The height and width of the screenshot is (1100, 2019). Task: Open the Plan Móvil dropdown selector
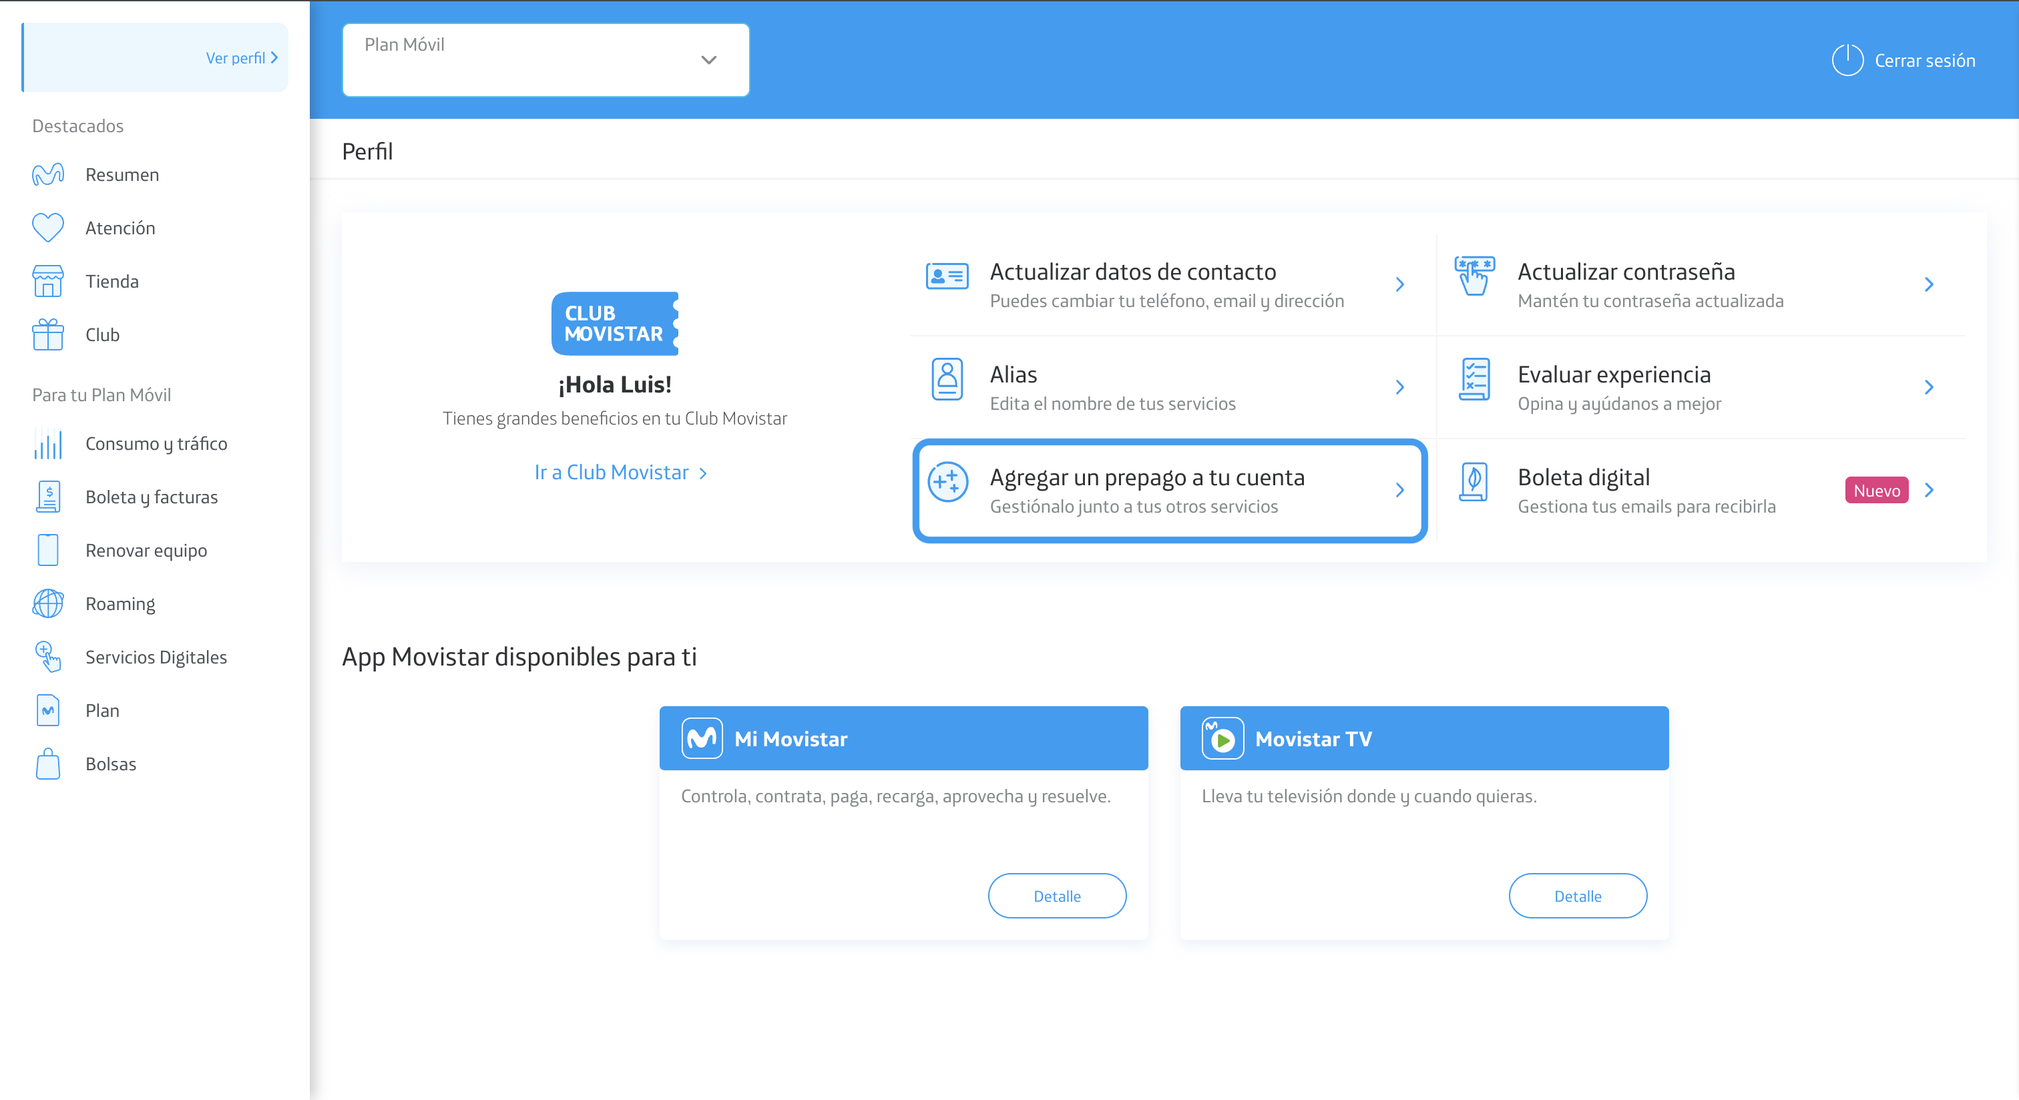(545, 59)
